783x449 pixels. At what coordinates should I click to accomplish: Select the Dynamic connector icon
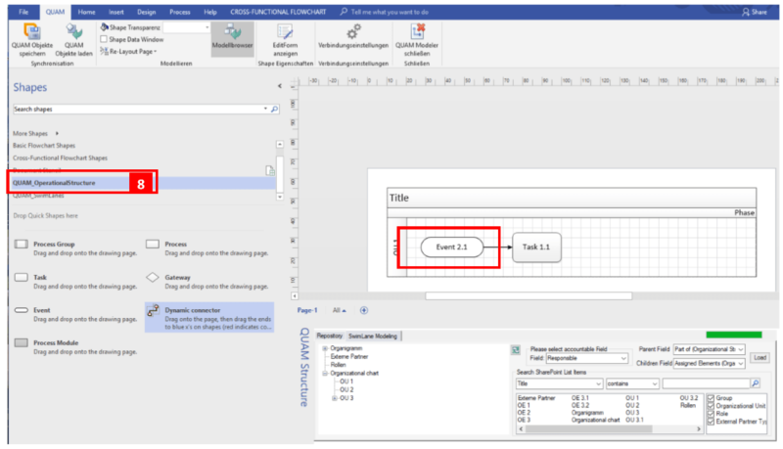click(154, 310)
